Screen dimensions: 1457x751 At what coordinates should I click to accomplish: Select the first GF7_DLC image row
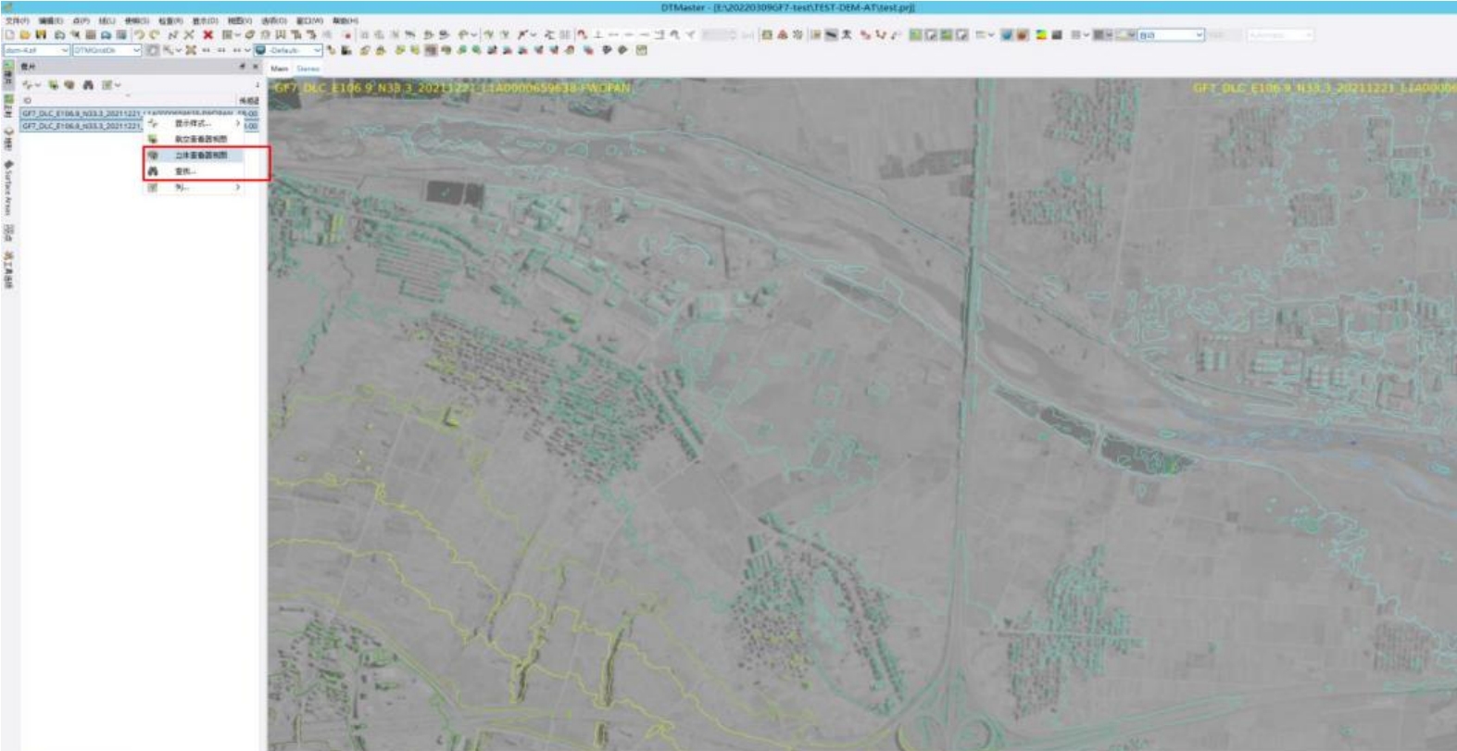tap(82, 113)
